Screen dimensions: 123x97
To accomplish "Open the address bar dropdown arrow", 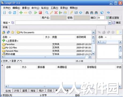I will click(110, 23).
